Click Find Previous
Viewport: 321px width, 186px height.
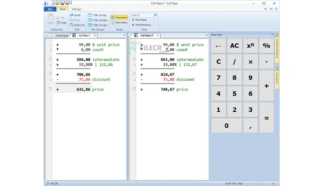[141, 25]
